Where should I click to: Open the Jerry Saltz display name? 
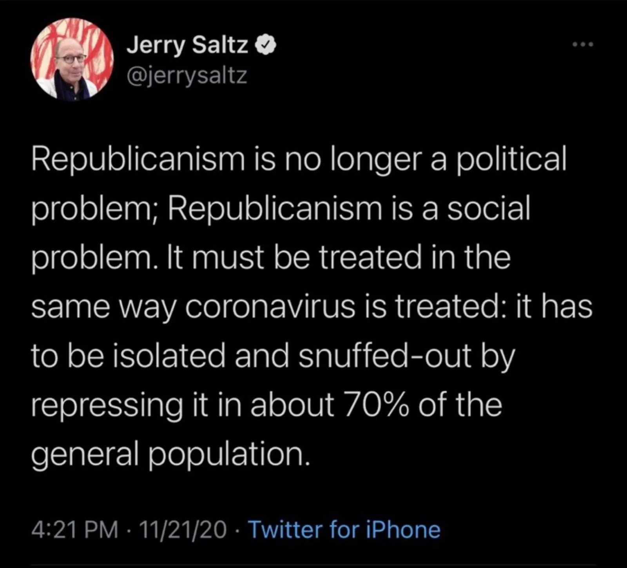187,46
